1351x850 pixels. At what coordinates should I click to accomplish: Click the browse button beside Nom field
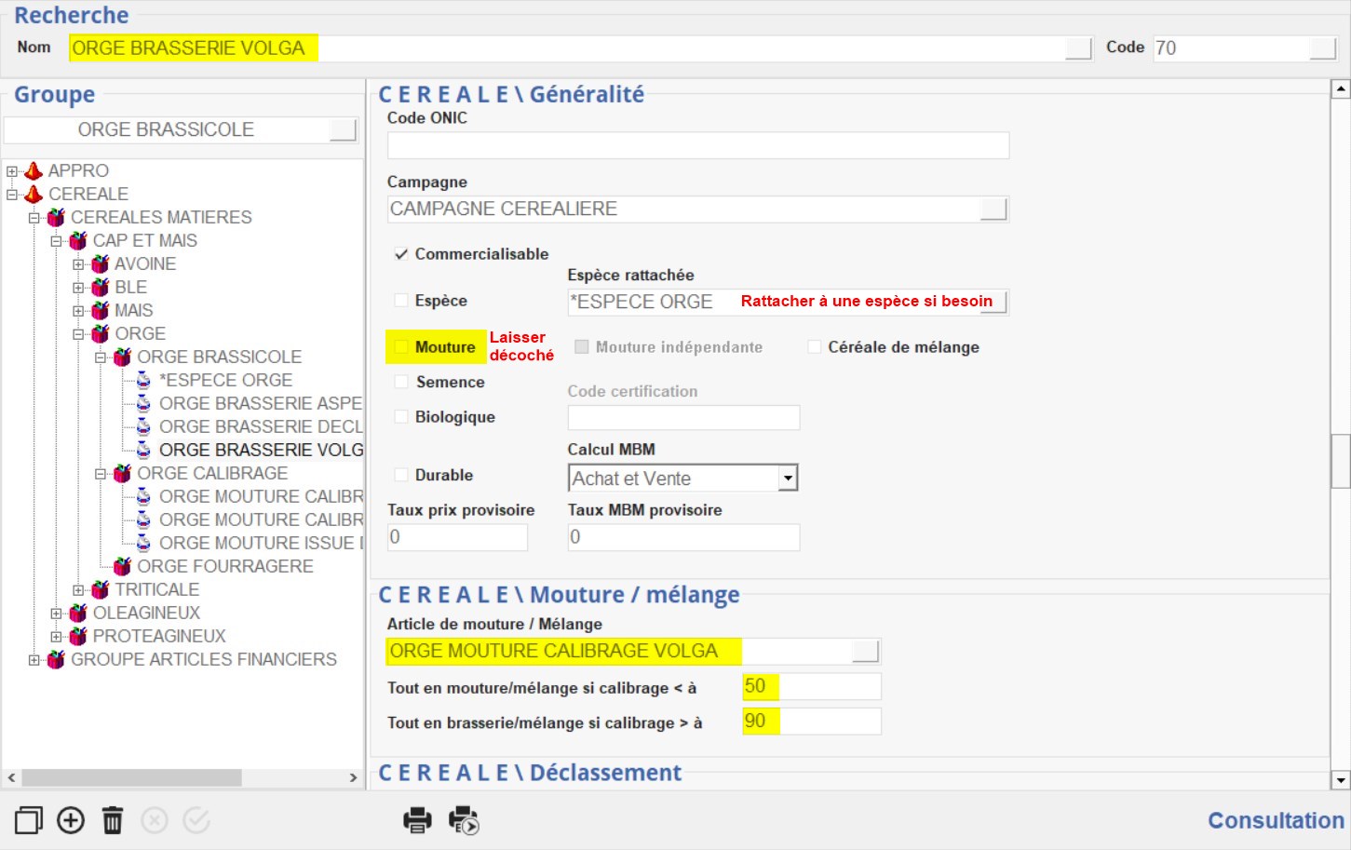[1078, 48]
